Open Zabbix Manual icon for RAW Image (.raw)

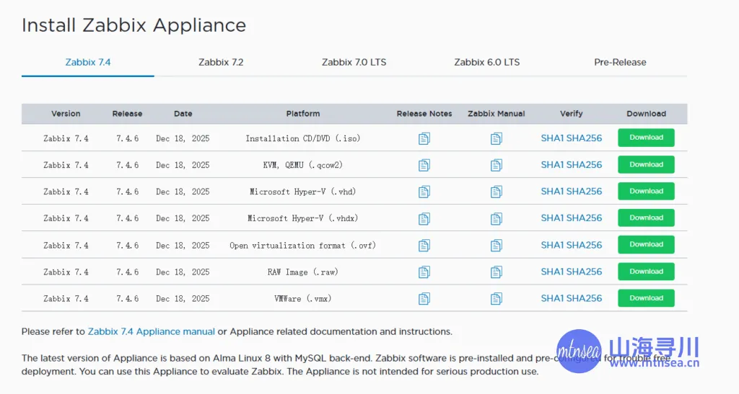(497, 272)
